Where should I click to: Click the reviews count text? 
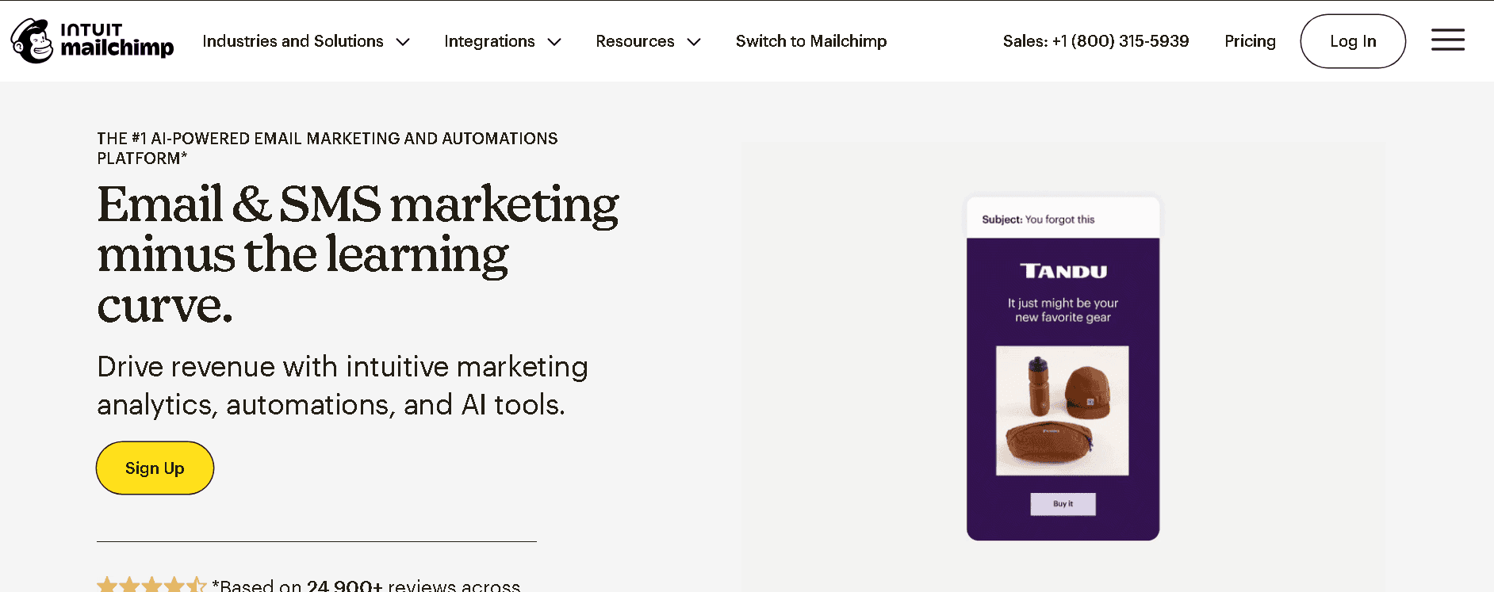coord(370,585)
